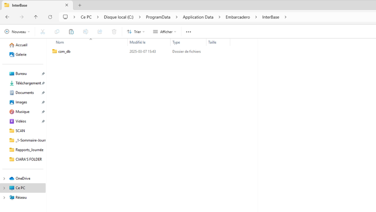Open Téléchargement in the sidebar
The width and height of the screenshot is (376, 212).
pos(25,83)
